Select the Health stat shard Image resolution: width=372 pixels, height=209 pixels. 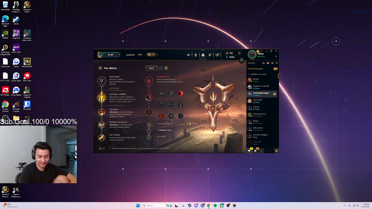click(149, 138)
